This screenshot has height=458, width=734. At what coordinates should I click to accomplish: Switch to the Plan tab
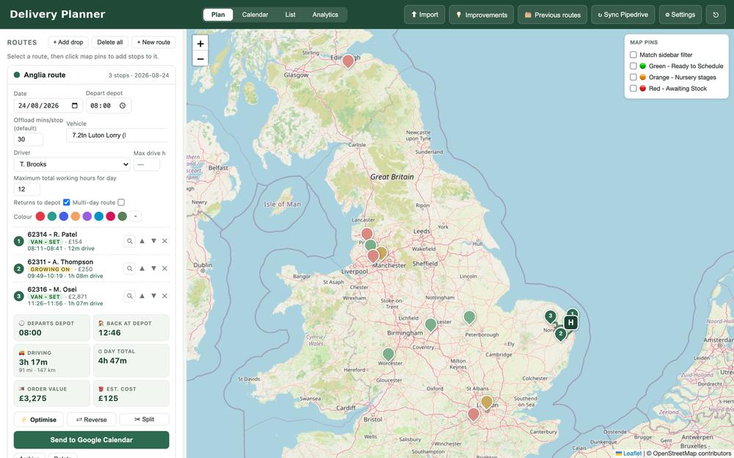pos(218,15)
